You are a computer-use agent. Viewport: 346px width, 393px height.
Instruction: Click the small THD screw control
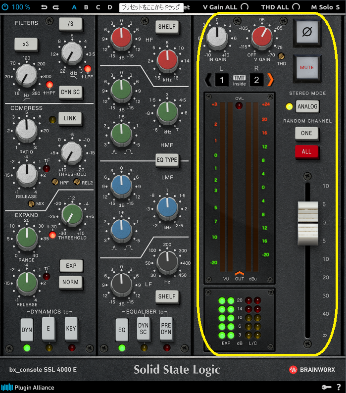click(x=282, y=55)
